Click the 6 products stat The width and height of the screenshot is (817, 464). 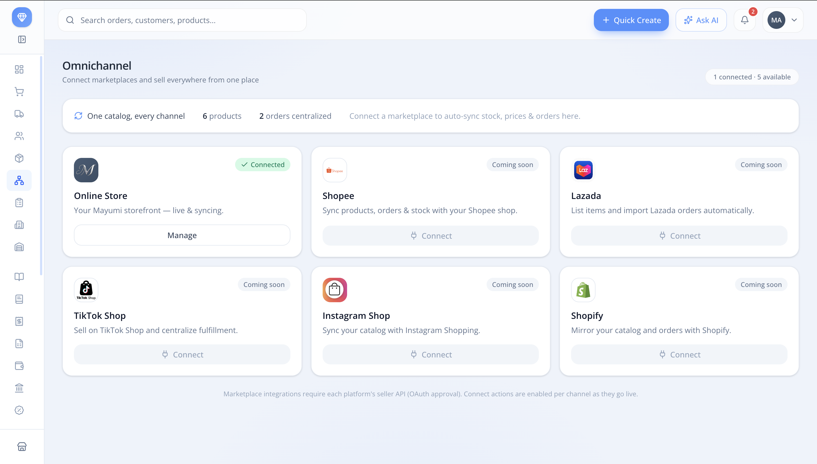coord(222,116)
